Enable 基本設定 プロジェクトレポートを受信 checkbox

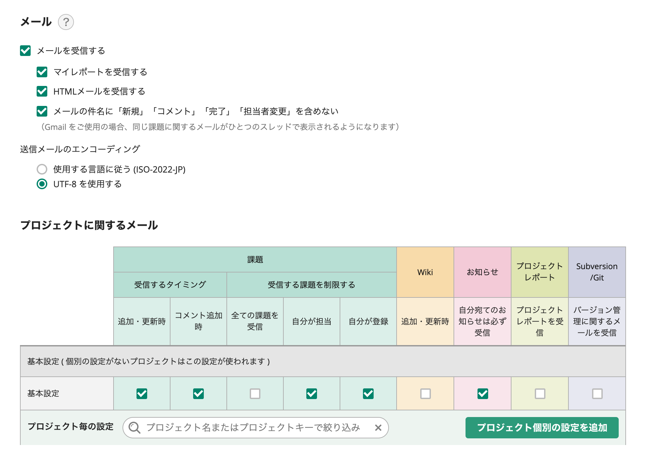(540, 394)
